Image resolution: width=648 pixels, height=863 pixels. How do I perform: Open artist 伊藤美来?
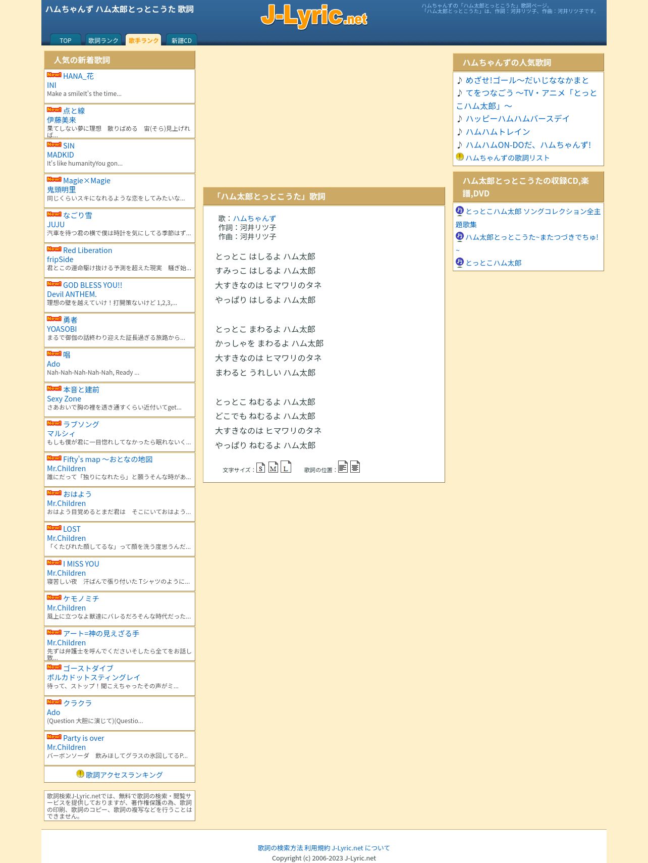click(x=62, y=120)
